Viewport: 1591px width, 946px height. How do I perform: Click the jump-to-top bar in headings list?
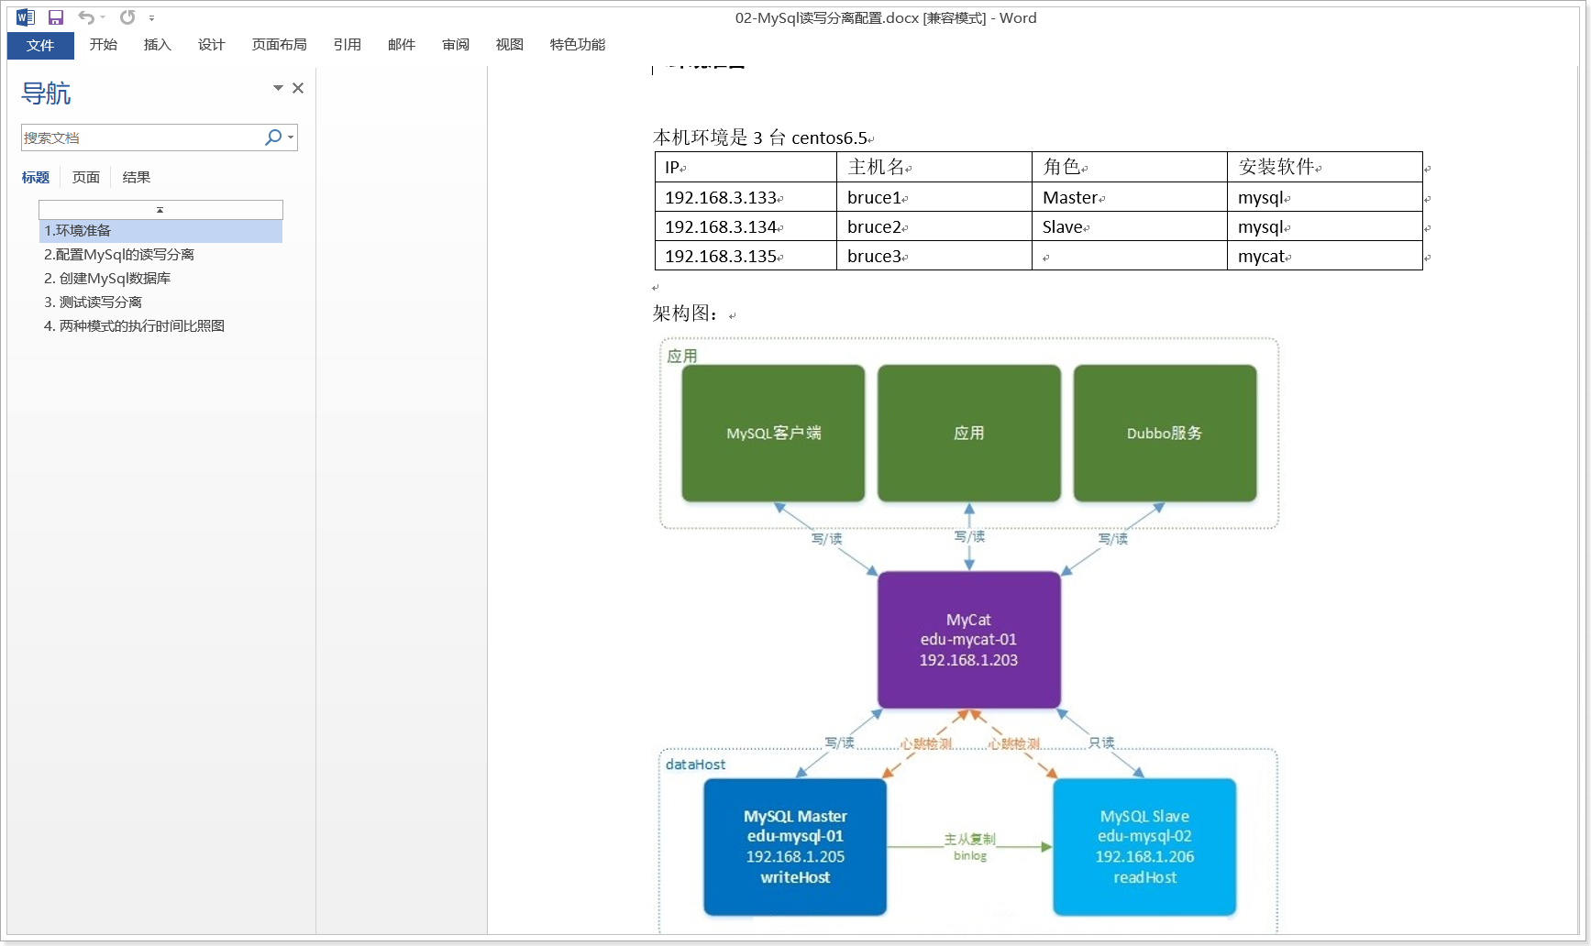pos(160,210)
